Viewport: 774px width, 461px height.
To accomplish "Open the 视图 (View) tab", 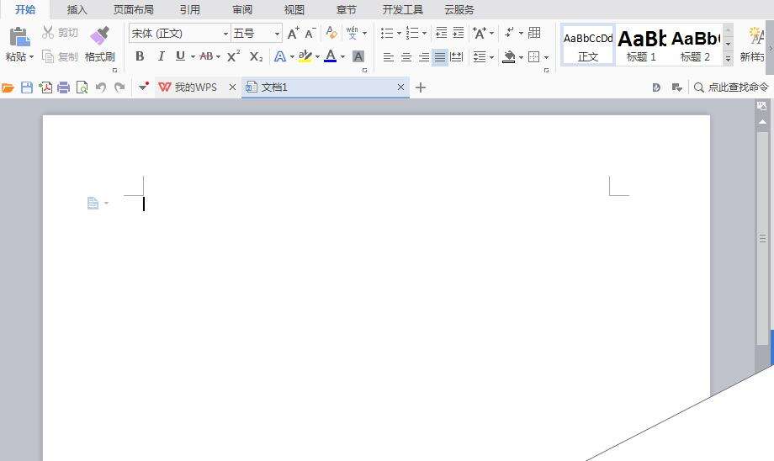I will 294,9.
